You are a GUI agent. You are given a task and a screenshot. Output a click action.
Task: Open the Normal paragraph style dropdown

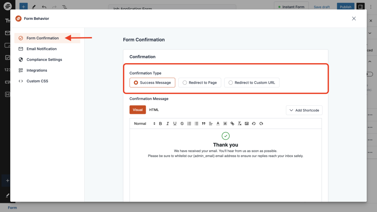144,124
